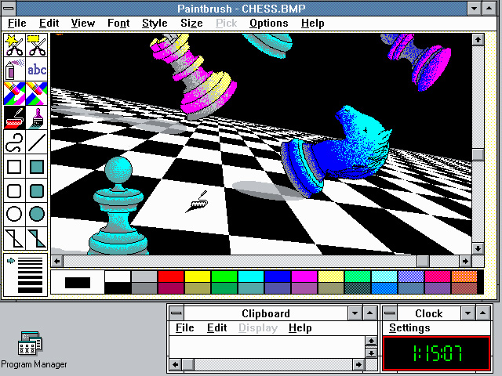The height and width of the screenshot is (376, 502).
Task: Pick the bright green palette color
Action: (x=224, y=277)
